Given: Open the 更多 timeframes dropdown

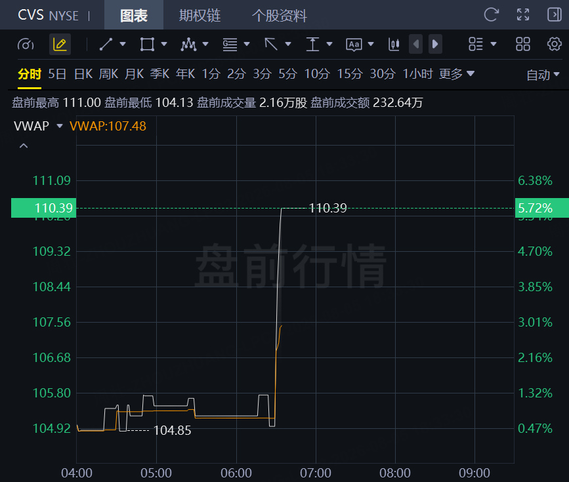Looking at the screenshot, I should pos(457,74).
